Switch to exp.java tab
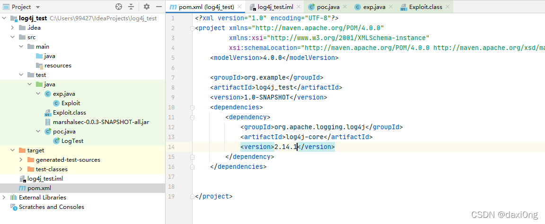This screenshot has width=545, height=224. point(374,7)
